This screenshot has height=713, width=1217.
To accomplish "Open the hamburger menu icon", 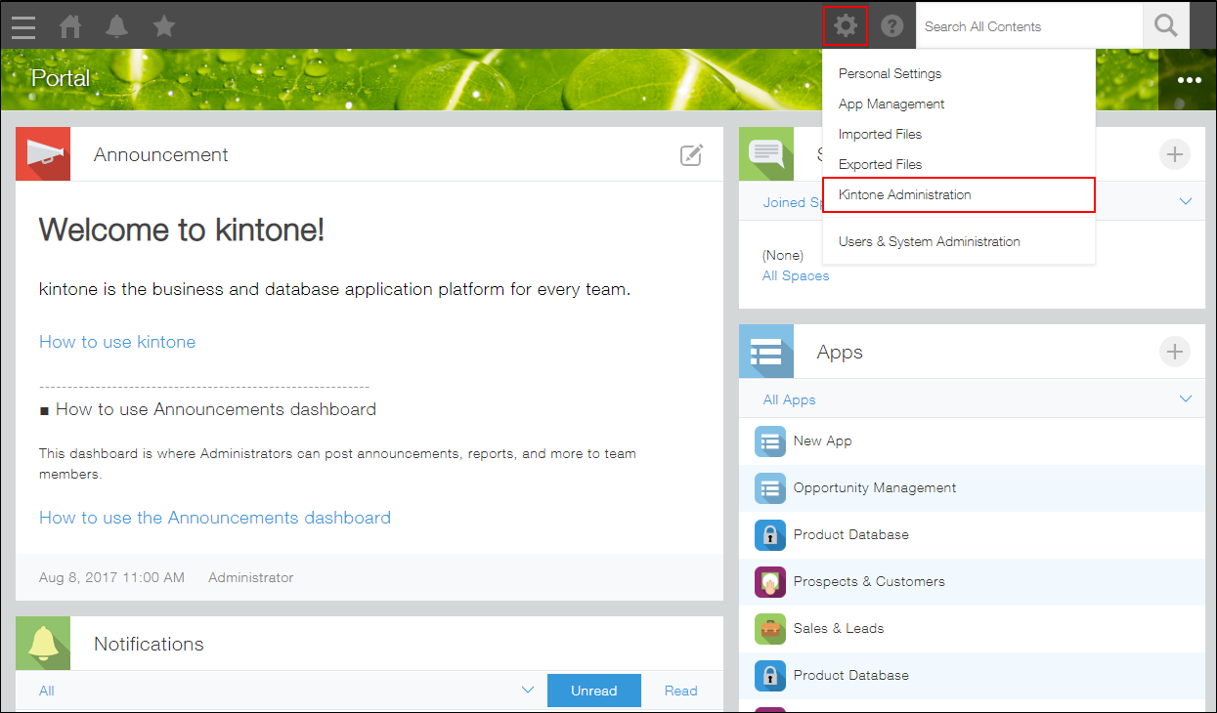I will (x=22, y=26).
